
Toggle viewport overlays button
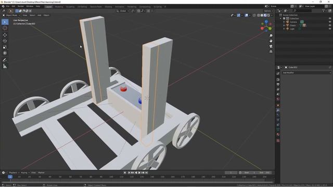pos(246,15)
